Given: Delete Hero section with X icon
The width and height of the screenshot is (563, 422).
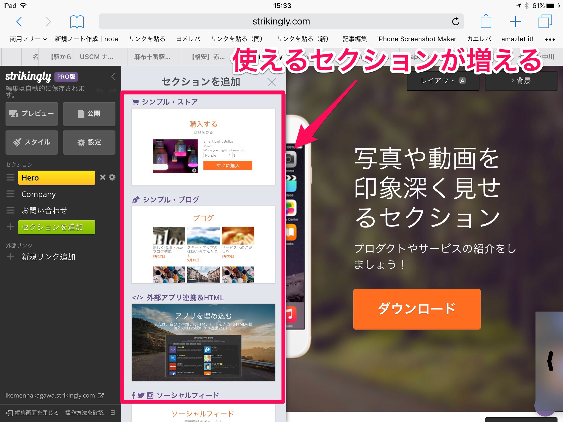Looking at the screenshot, I should pyautogui.click(x=103, y=177).
